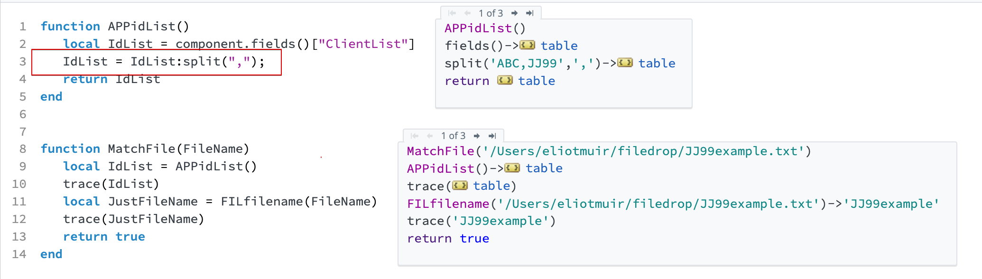Click FILfilename annotation in MatchFile panel

tap(447, 204)
